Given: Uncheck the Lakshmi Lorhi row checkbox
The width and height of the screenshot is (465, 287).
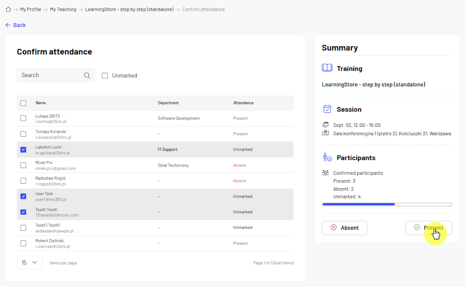Looking at the screenshot, I should pyautogui.click(x=23, y=149).
